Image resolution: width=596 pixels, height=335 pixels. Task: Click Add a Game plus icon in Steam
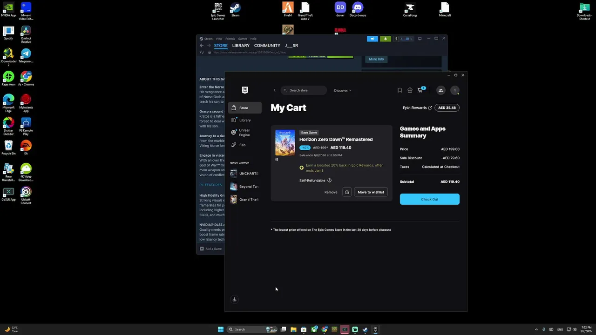click(x=202, y=249)
